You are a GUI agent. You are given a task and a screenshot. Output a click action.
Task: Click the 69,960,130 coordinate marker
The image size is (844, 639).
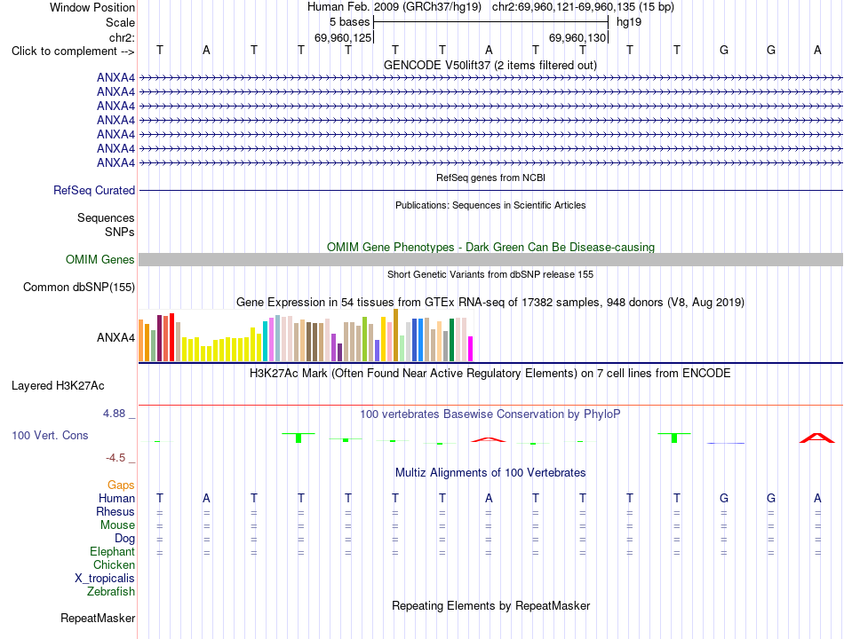point(577,37)
